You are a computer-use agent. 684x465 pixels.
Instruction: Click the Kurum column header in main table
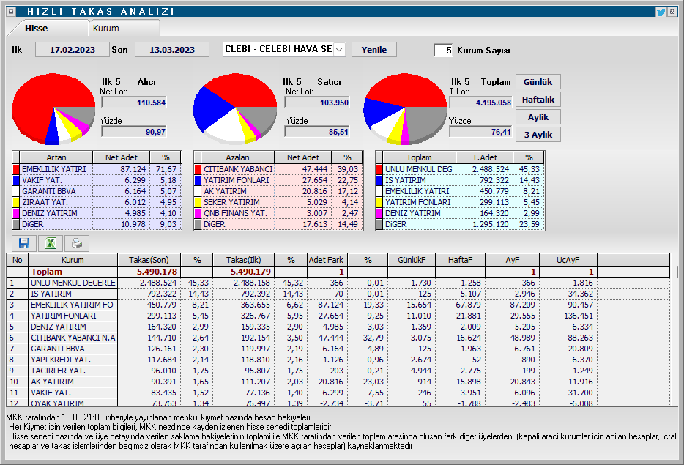73,259
